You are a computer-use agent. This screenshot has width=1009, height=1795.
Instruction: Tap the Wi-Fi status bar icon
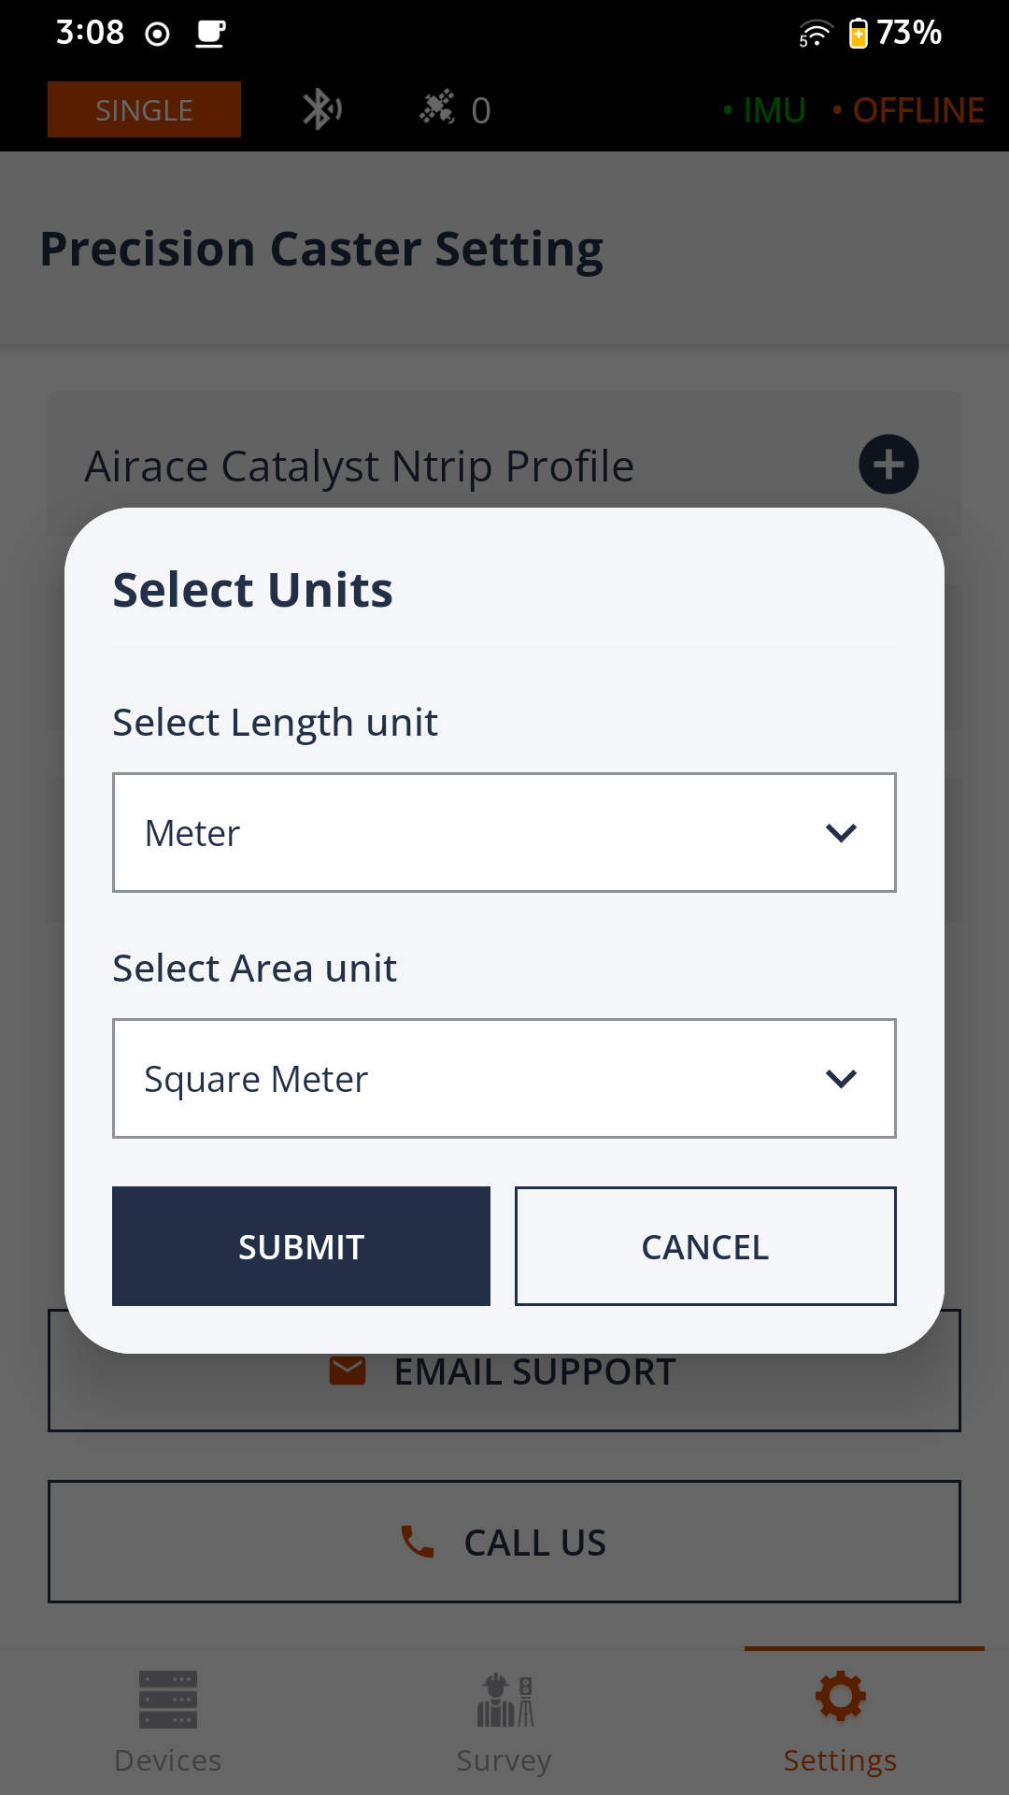point(815,34)
